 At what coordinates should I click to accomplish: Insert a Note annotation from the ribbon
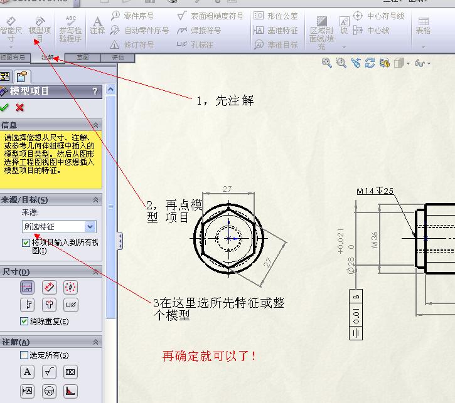click(x=97, y=26)
